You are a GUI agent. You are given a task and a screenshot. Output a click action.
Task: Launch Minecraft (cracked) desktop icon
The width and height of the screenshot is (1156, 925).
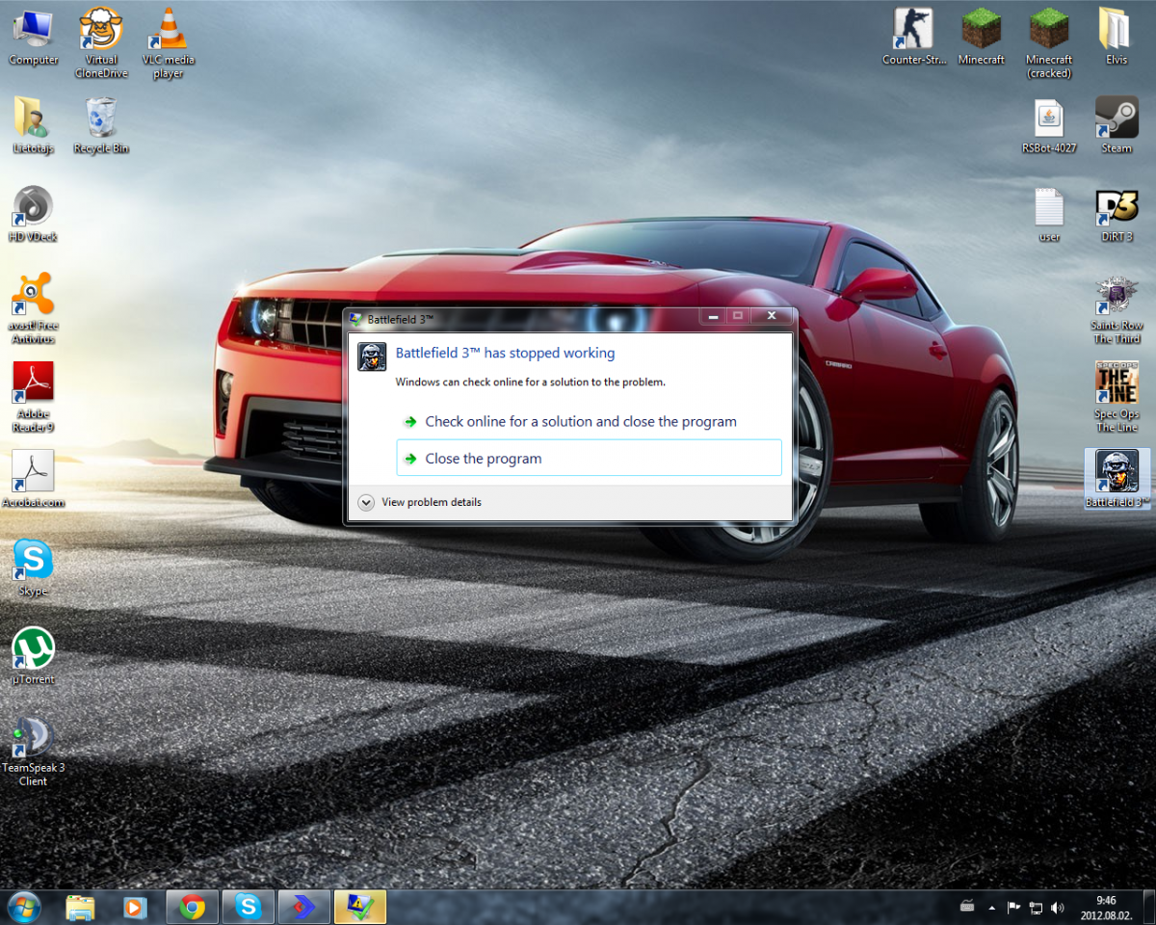(x=1049, y=42)
